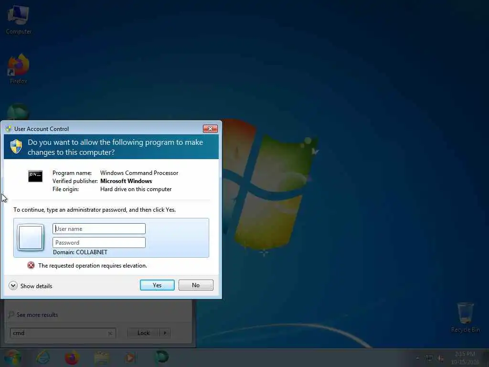Click the red error icon beside elevation message
Image resolution: width=489 pixels, height=367 pixels.
31,266
